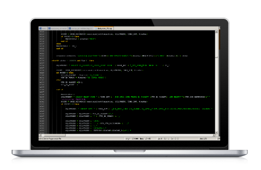Switch to the first document tab

pos(43,28)
